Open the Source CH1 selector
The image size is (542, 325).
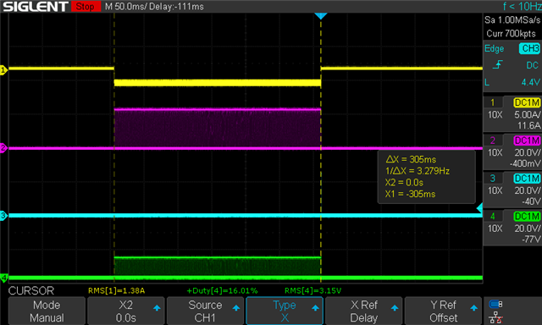(205, 311)
